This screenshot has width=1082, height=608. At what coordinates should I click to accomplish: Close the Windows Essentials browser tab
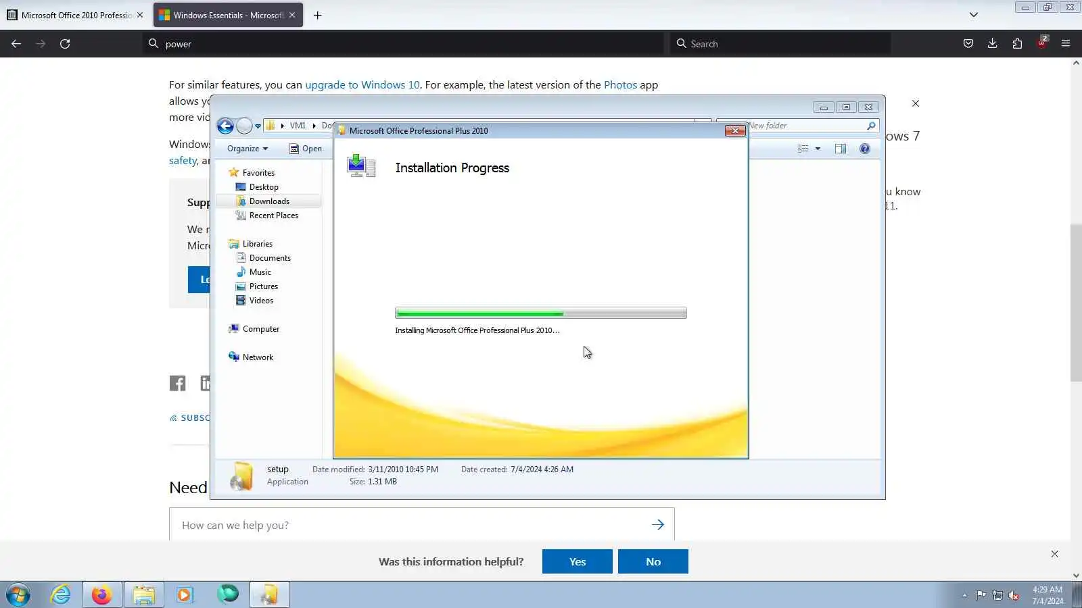coord(292,15)
